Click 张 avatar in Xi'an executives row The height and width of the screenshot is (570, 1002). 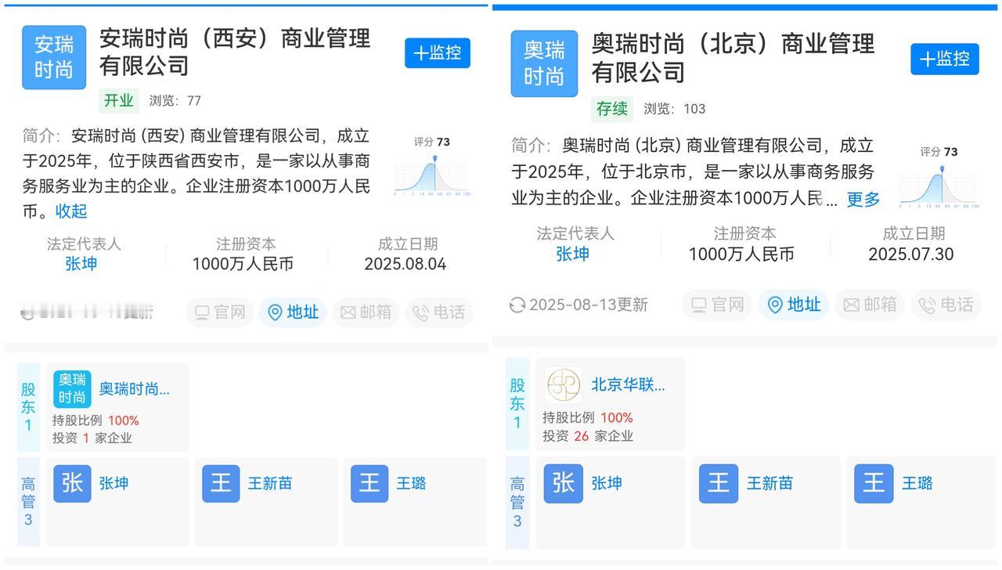[72, 483]
